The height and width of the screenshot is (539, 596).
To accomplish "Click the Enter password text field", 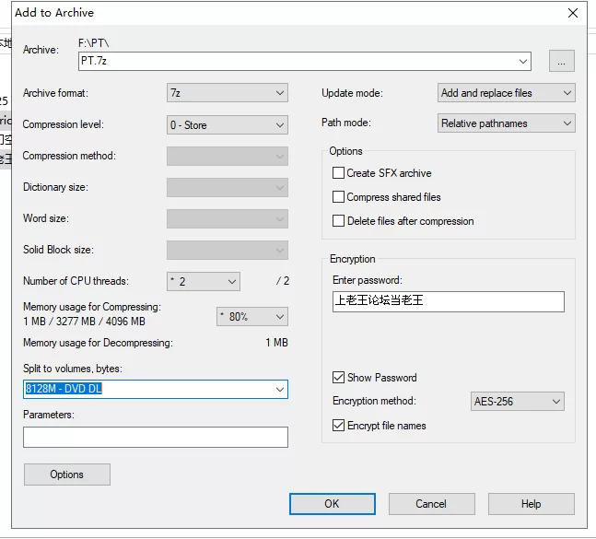I will [x=448, y=301].
